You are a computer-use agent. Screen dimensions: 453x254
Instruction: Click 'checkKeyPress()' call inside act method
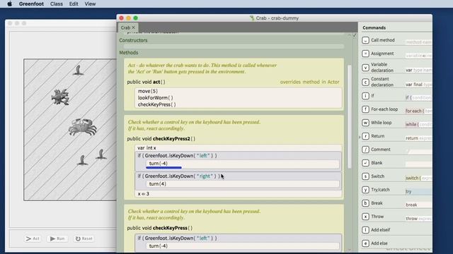(x=156, y=104)
